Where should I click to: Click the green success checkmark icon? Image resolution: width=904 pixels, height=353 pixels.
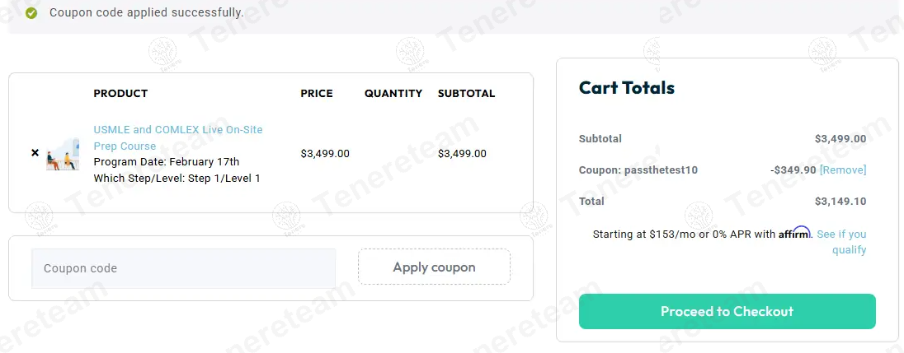(31, 13)
